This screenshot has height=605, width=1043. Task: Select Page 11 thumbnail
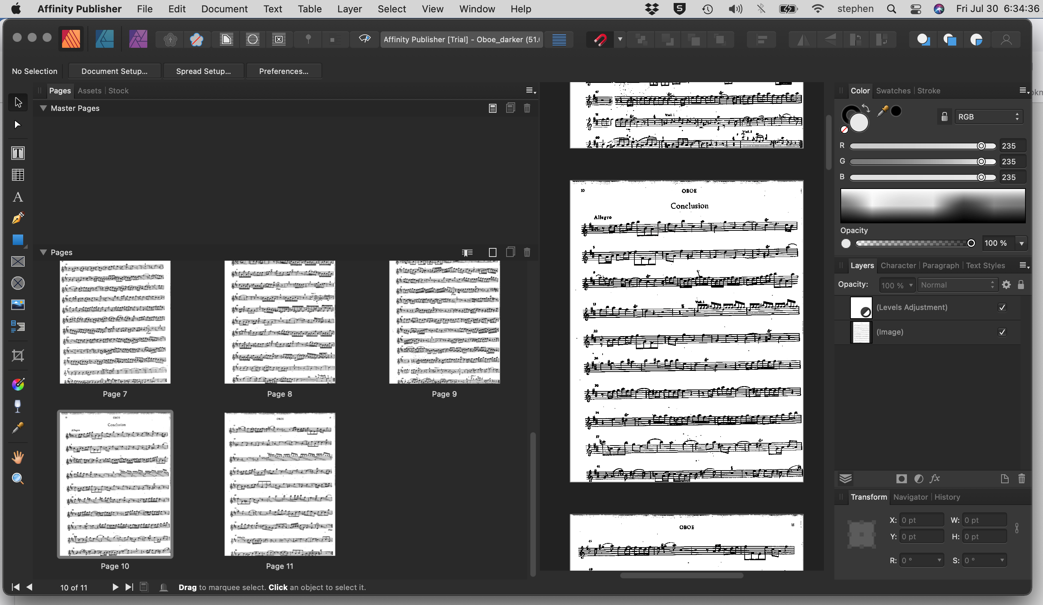point(280,484)
